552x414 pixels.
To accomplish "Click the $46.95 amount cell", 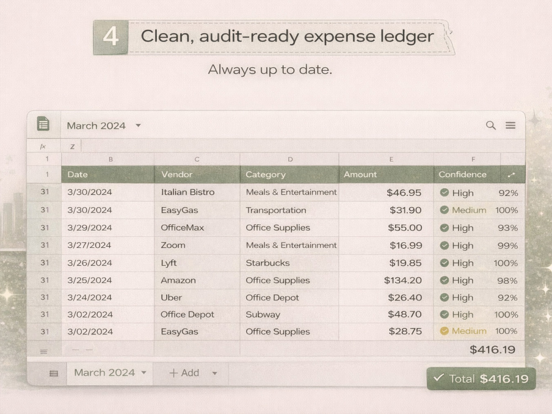I will pos(386,193).
